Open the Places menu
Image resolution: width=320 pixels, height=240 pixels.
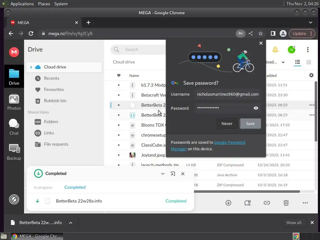(44, 4)
